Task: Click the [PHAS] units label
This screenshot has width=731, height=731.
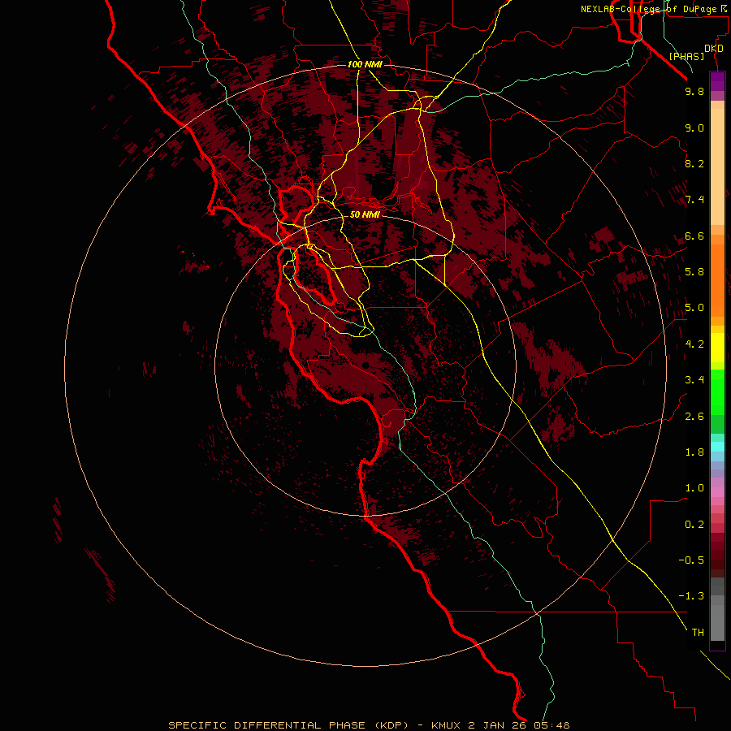Action: pos(686,56)
